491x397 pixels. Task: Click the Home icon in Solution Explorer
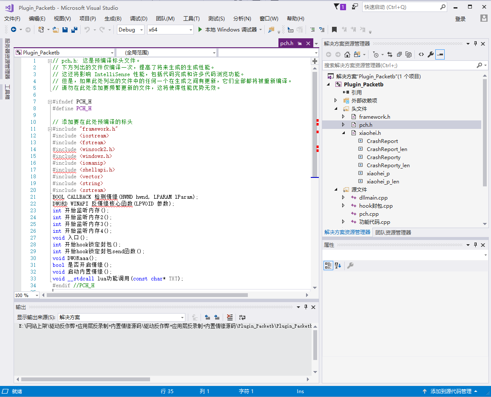(x=347, y=54)
